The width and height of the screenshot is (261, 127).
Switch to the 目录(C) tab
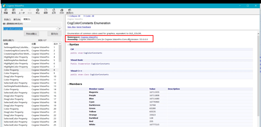coord(7,19)
